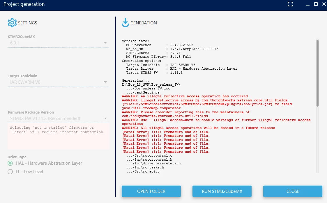Click the WB_to_Mx 1.5.1.template-21-11-15 line

point(172,49)
